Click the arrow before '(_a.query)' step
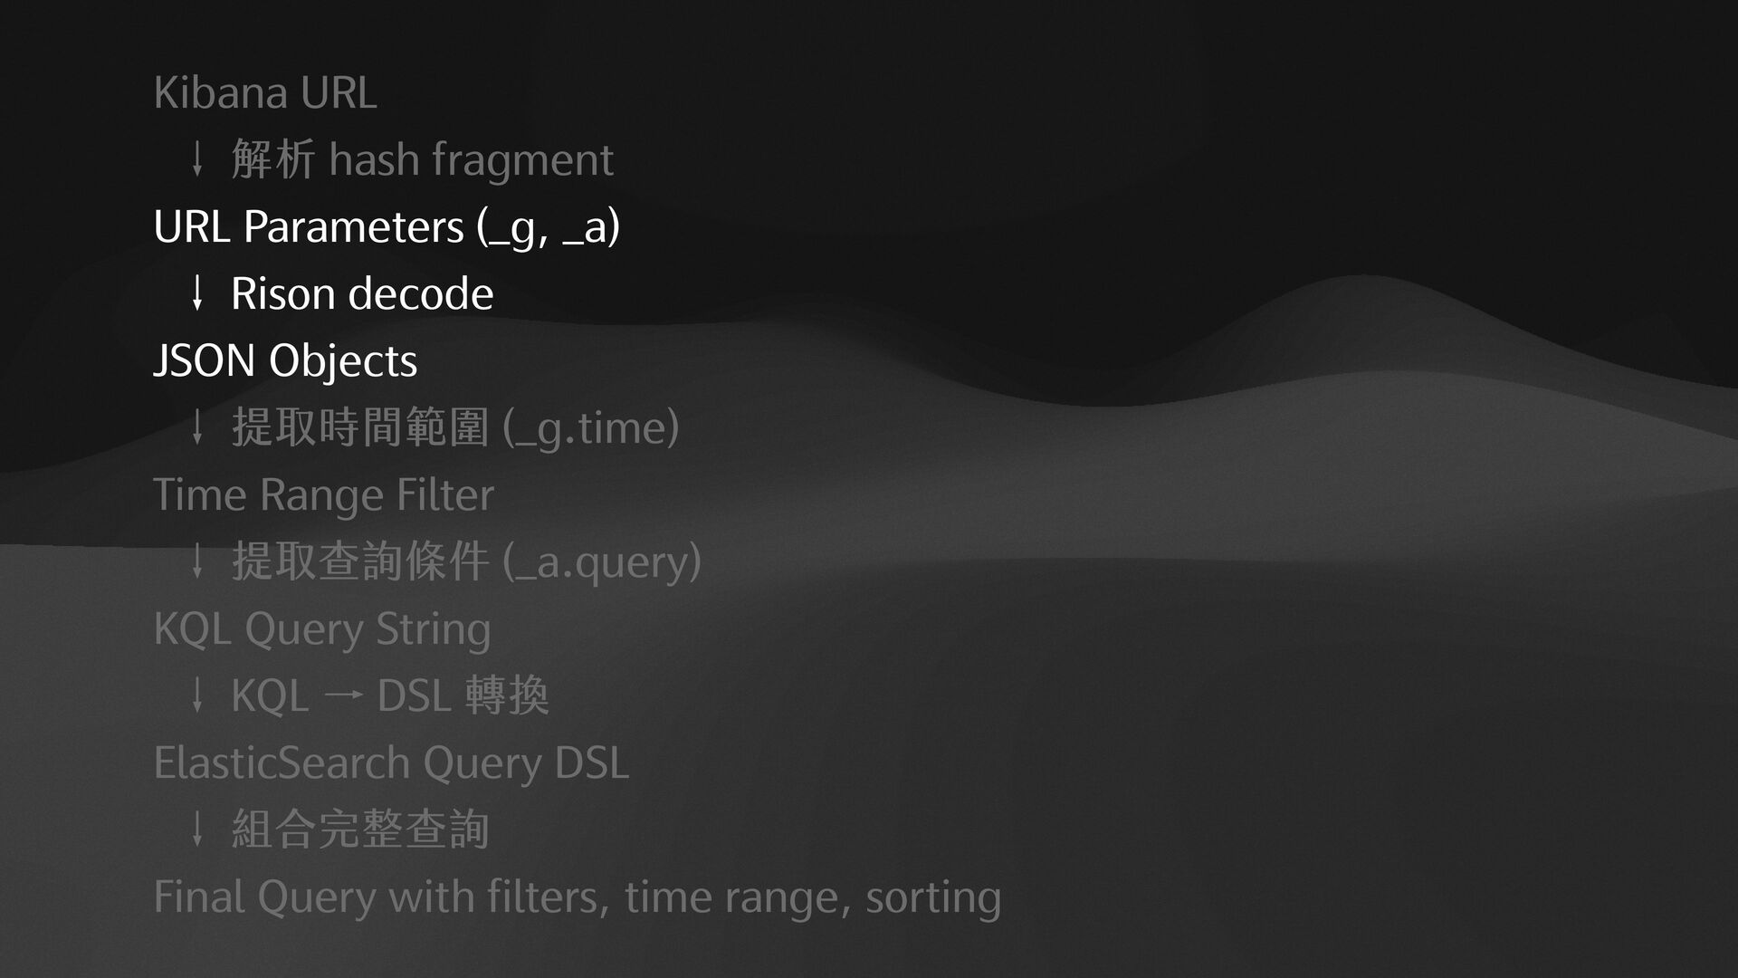The width and height of the screenshot is (1738, 978). click(196, 561)
